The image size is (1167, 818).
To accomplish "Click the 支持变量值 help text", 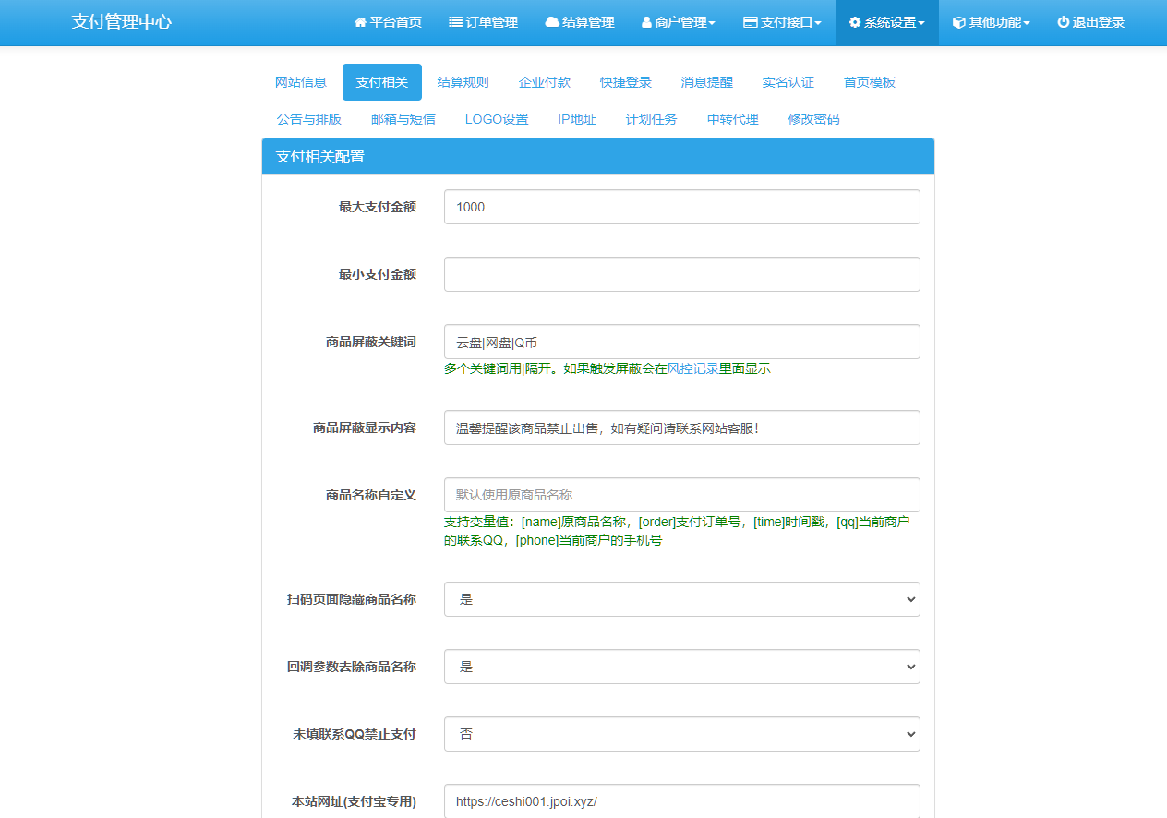I will pos(677,531).
